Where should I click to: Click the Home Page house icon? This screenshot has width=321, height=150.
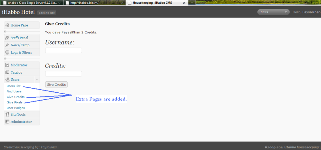(x=7, y=25)
